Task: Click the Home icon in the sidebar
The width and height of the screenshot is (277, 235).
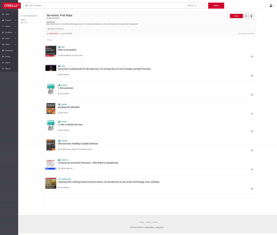Action: pos(3,14)
